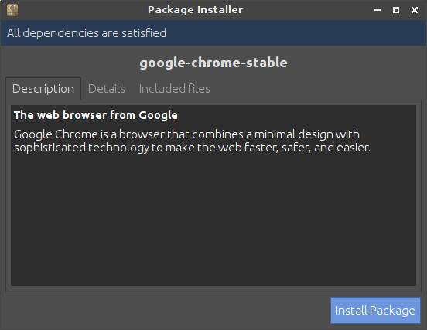This screenshot has height=330, width=427.
Task: Close the Package Installer window
Action: (415, 10)
